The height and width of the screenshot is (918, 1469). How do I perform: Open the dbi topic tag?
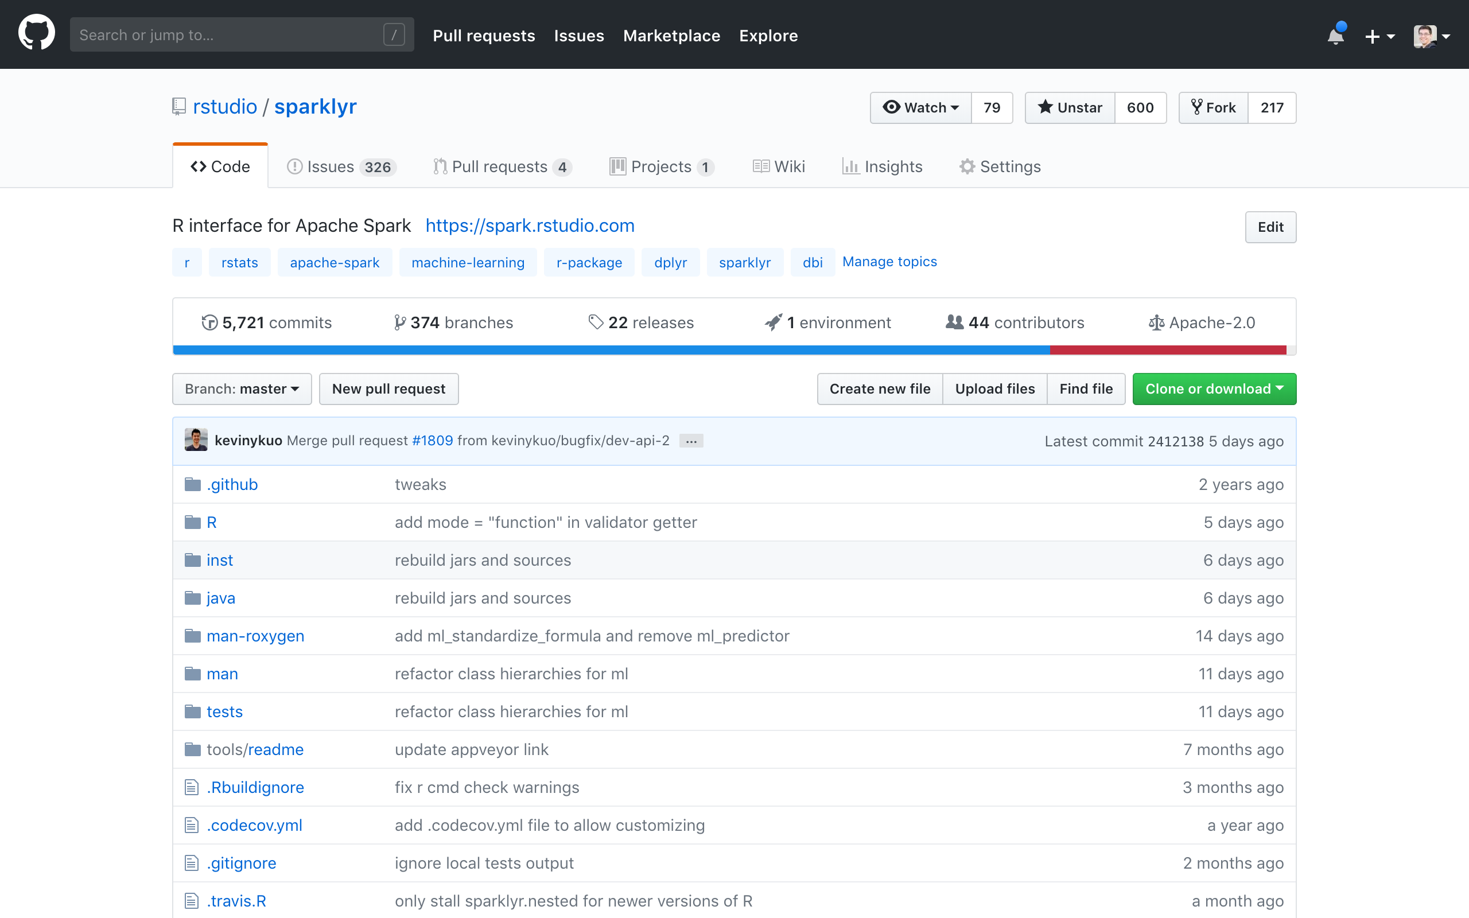(813, 262)
